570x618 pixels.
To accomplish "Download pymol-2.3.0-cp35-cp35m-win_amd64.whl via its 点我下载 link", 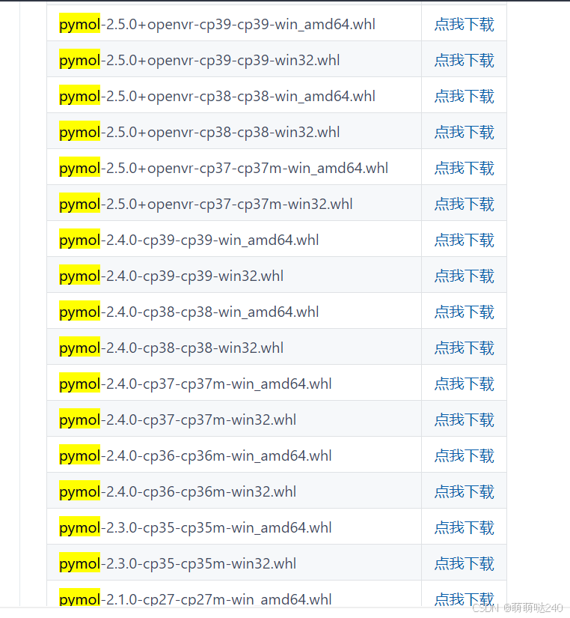I will pos(464,528).
